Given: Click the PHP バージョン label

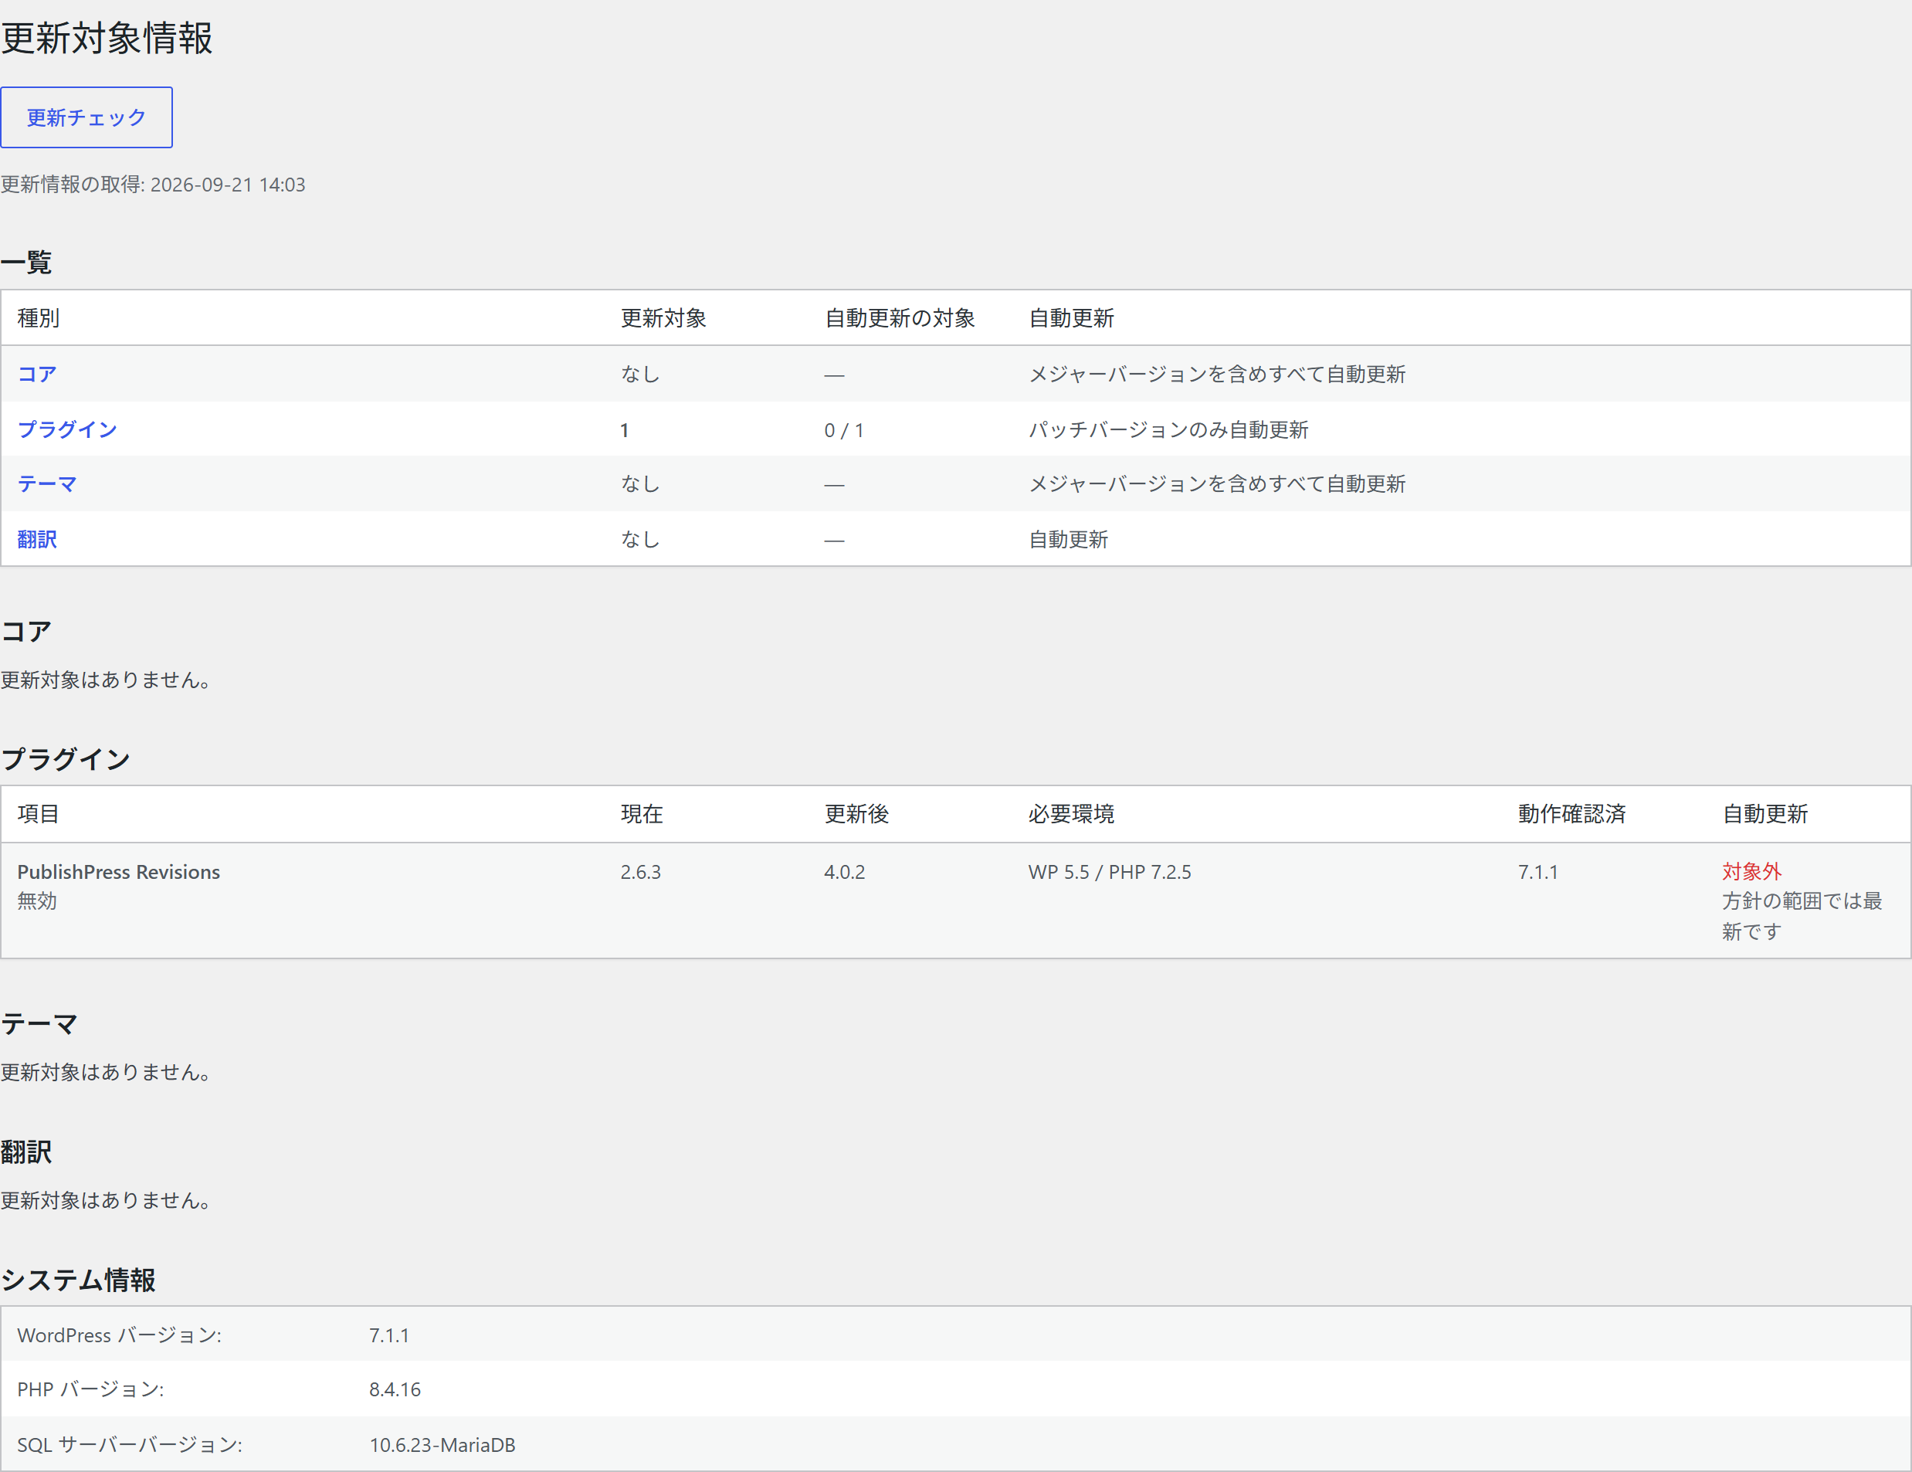Looking at the screenshot, I should (90, 1389).
